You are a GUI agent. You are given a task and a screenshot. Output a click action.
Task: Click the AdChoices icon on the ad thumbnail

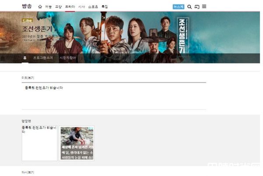pyautogui.click(x=92, y=129)
